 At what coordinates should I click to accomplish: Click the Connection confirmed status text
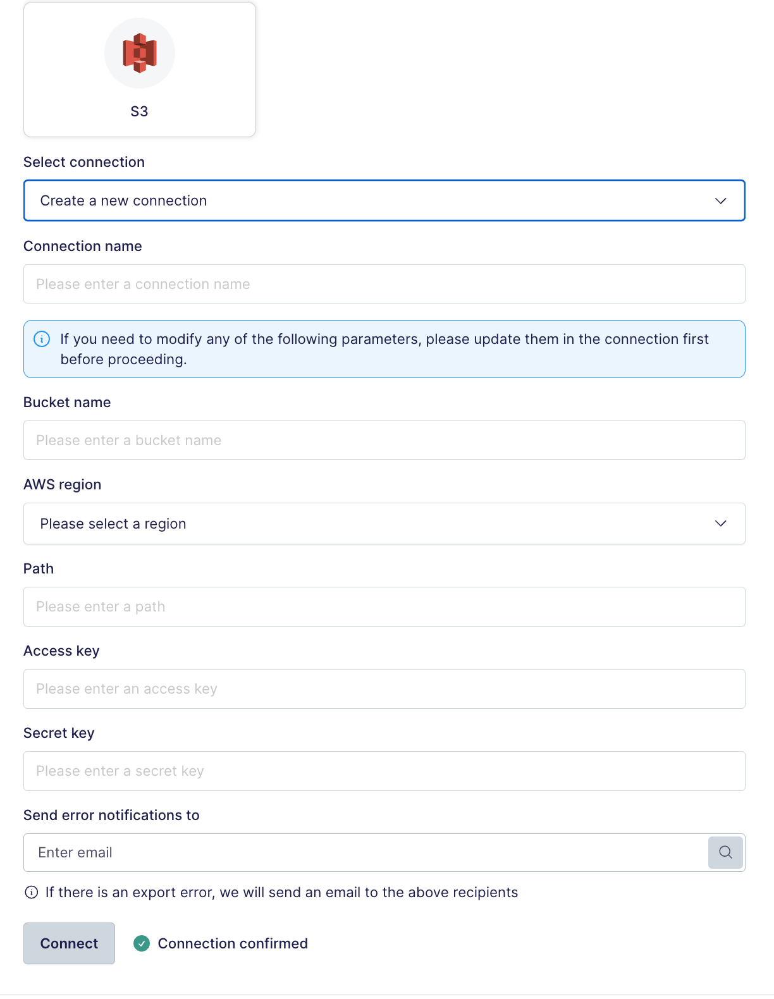pyautogui.click(x=233, y=943)
